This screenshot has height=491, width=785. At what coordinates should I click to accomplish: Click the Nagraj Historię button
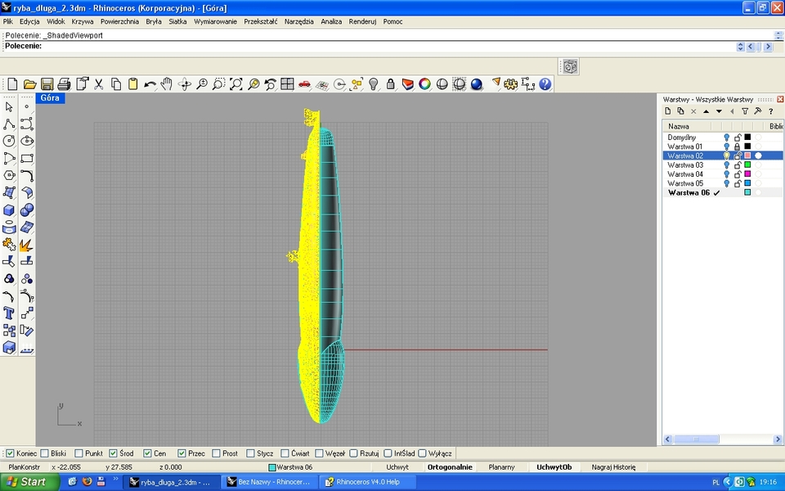coord(615,466)
